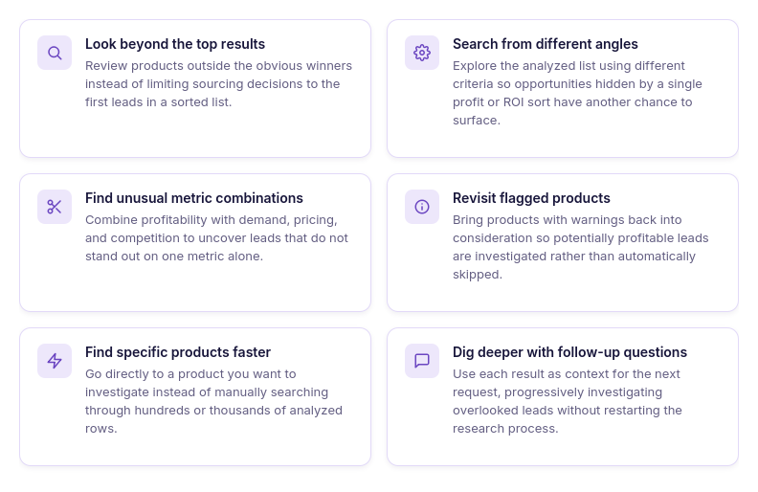Open Dig deeper with follow-up questions heading
Image resolution: width=758 pixels, height=492 pixels.
click(569, 352)
